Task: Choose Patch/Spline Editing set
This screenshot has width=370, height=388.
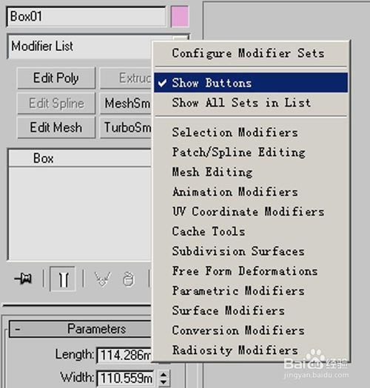Action: (x=251, y=152)
